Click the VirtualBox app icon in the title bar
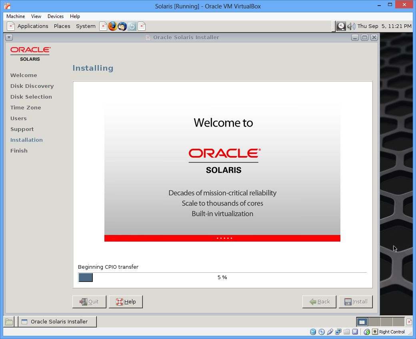This screenshot has width=416, height=339. 7,6
